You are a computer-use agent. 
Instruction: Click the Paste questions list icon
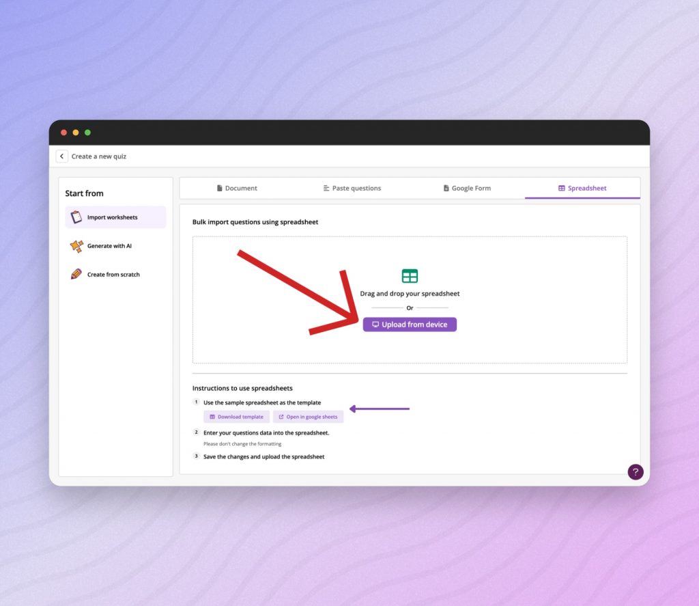pyautogui.click(x=328, y=188)
